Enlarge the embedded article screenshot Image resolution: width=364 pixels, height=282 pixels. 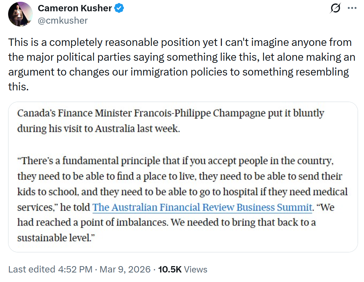[182, 176]
